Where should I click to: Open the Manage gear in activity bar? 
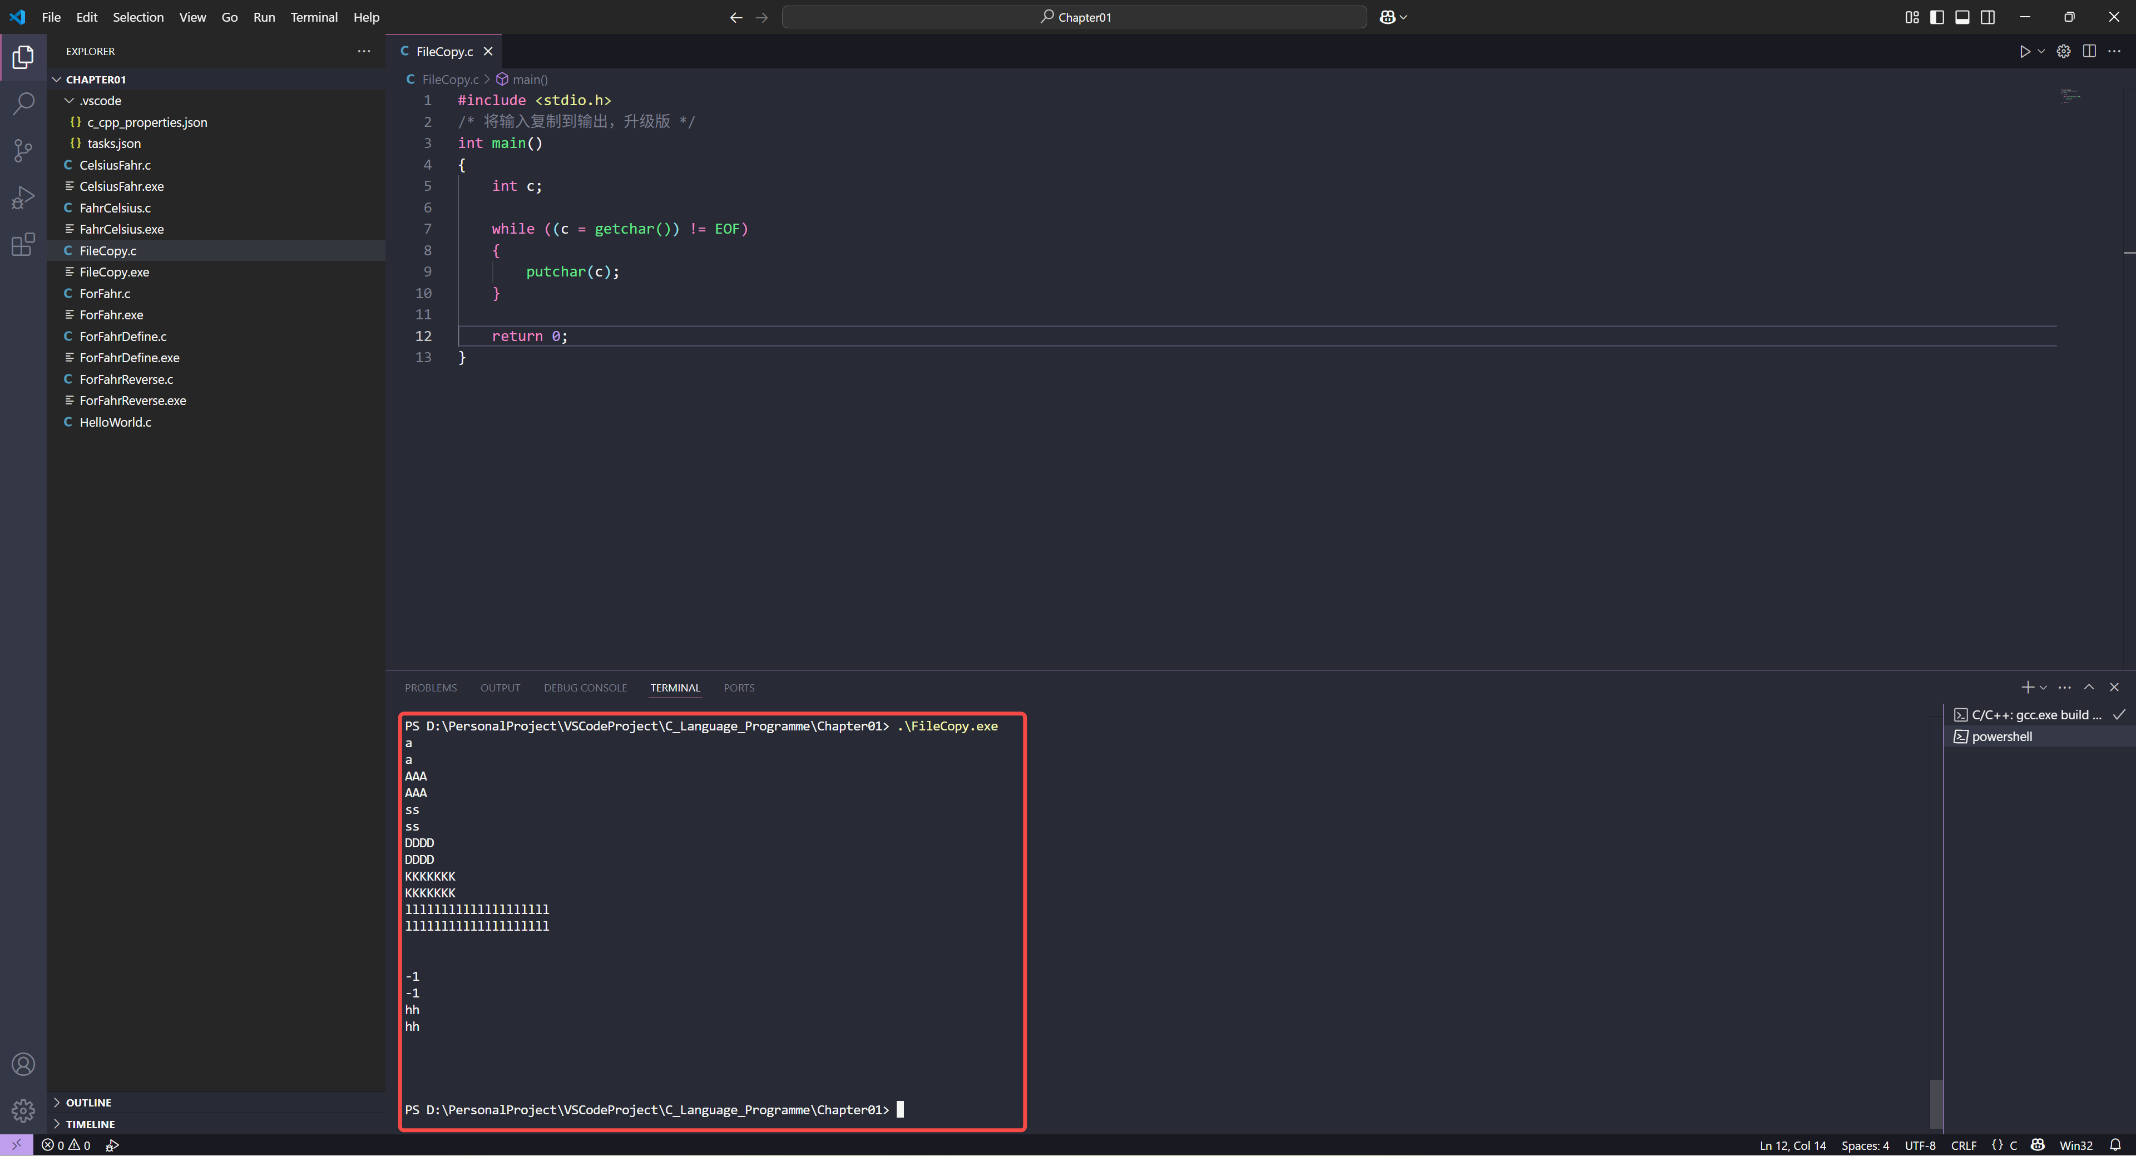(x=23, y=1110)
